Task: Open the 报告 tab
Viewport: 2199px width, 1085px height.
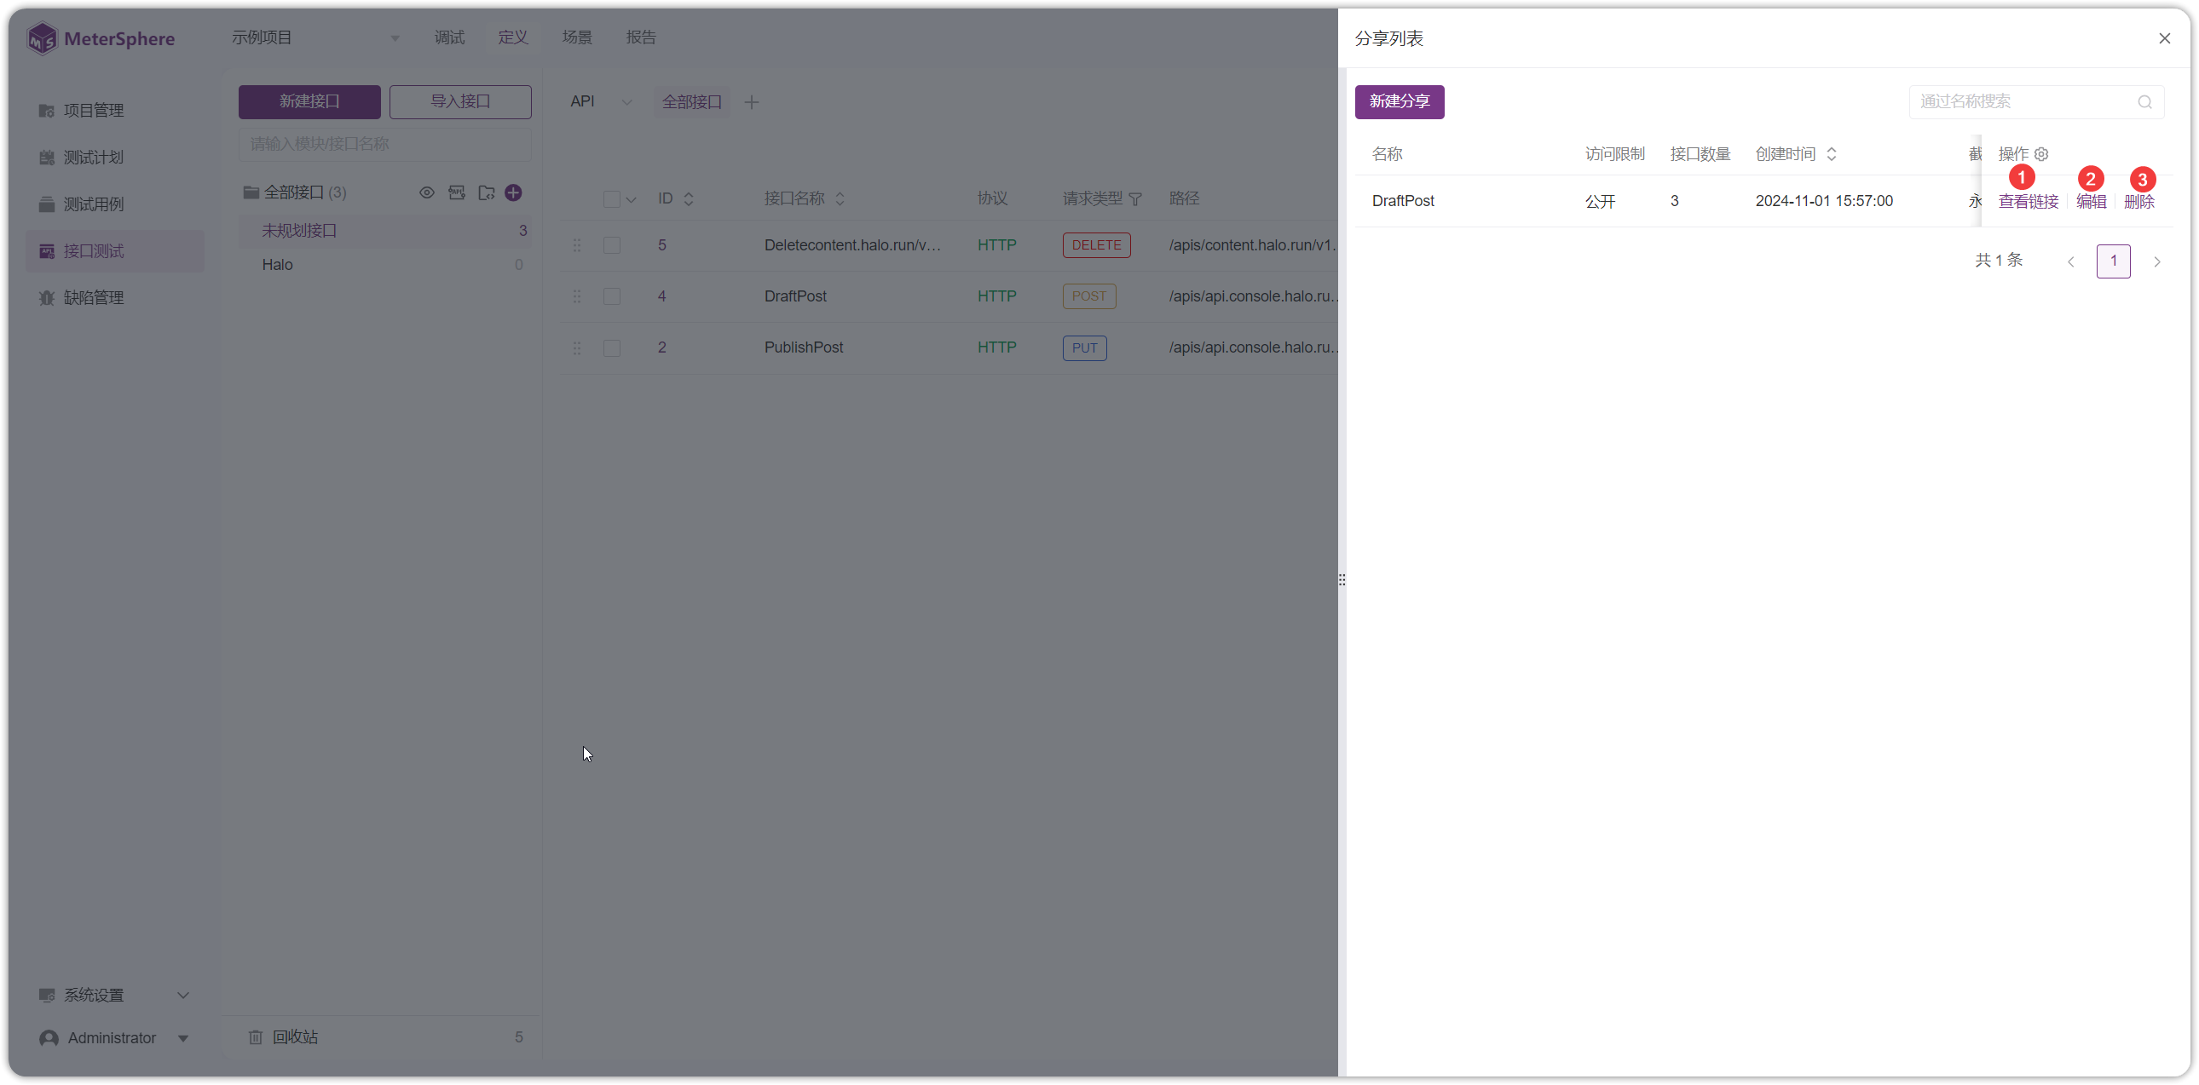Action: (641, 37)
